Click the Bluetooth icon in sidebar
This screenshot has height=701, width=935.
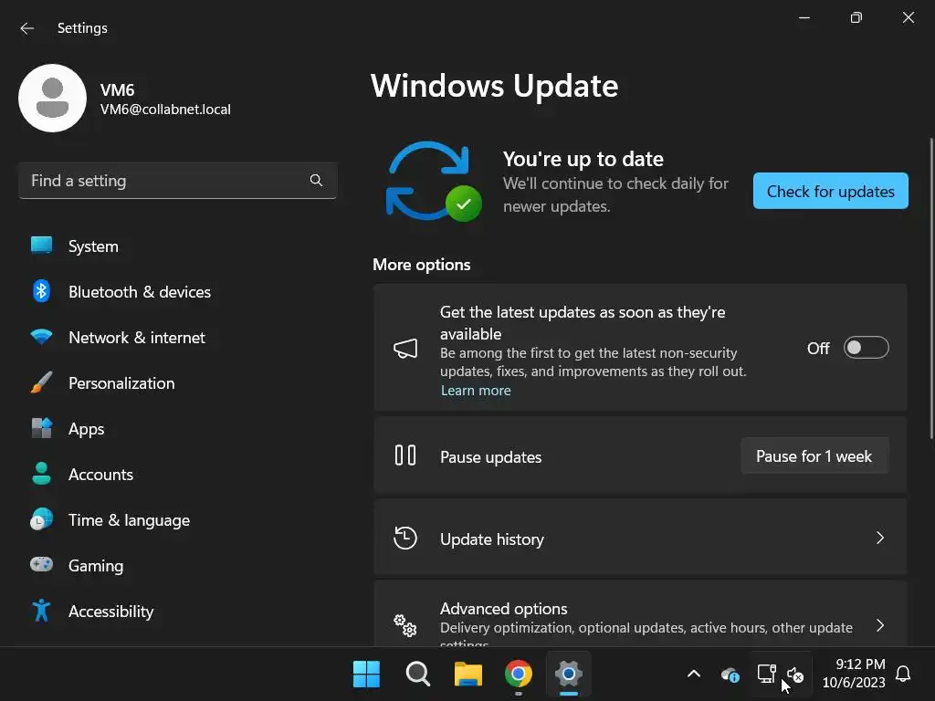click(x=41, y=291)
